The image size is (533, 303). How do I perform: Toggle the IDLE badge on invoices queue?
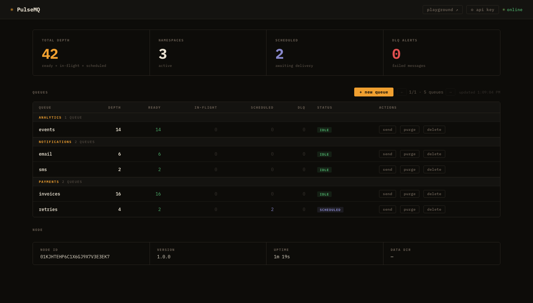coord(324,194)
